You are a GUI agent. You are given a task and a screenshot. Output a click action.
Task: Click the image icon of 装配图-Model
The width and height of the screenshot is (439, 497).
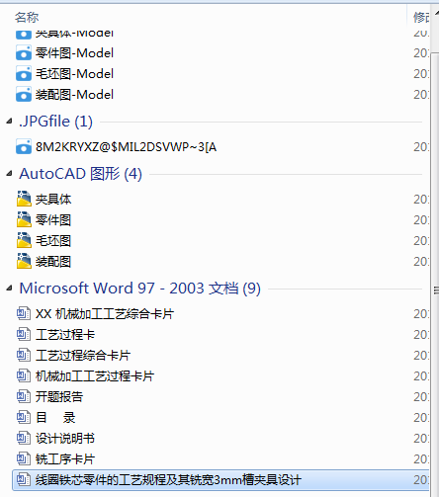[24, 95]
